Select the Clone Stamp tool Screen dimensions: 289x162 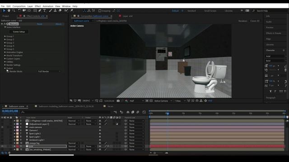coord(55,11)
